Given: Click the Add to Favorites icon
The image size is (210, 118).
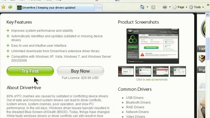Looking at the screenshot, I should coord(10,7).
